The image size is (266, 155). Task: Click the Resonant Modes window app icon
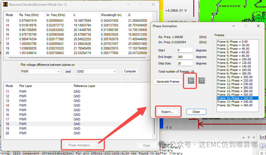pyautogui.click(x=5, y=4)
